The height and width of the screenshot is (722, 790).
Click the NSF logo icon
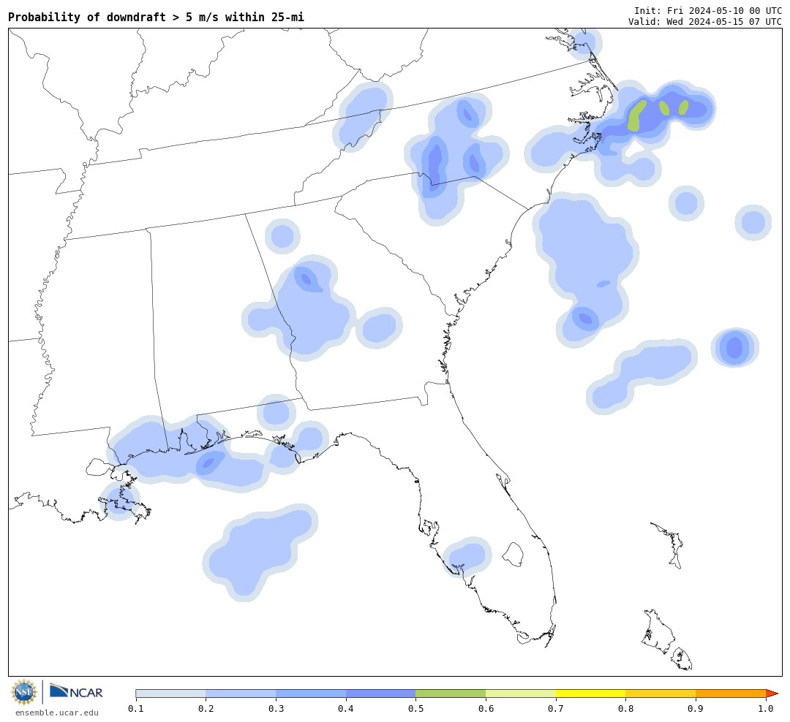[24, 692]
